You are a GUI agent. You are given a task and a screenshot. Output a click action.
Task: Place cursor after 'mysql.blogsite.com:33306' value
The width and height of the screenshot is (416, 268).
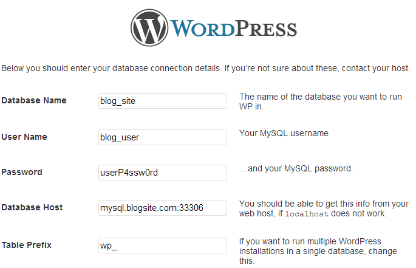click(x=204, y=208)
